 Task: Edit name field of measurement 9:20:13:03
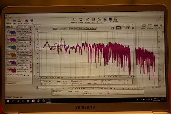(x=24, y=57)
